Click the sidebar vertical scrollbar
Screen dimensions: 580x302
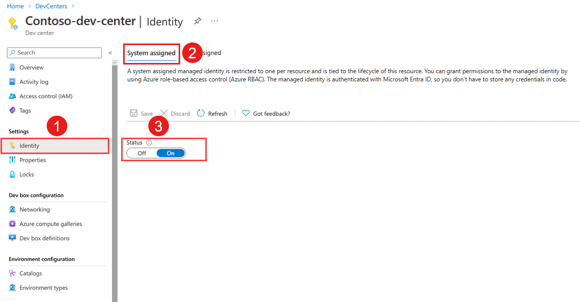(114, 184)
